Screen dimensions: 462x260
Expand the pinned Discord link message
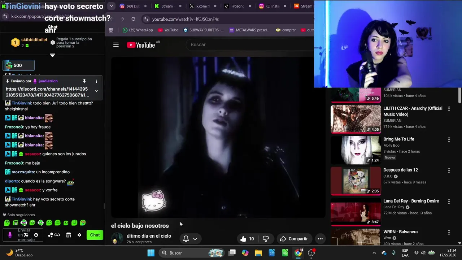[96, 91]
